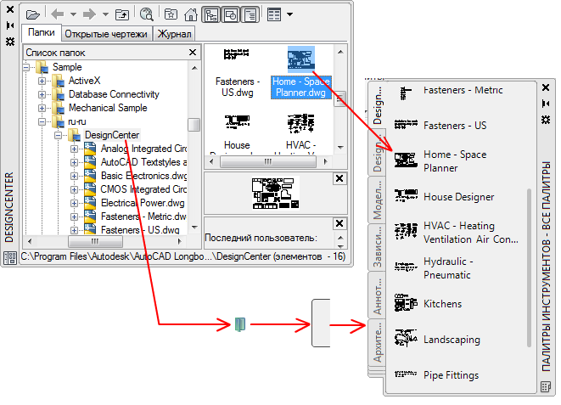Toggle the Description pane button

click(x=250, y=14)
